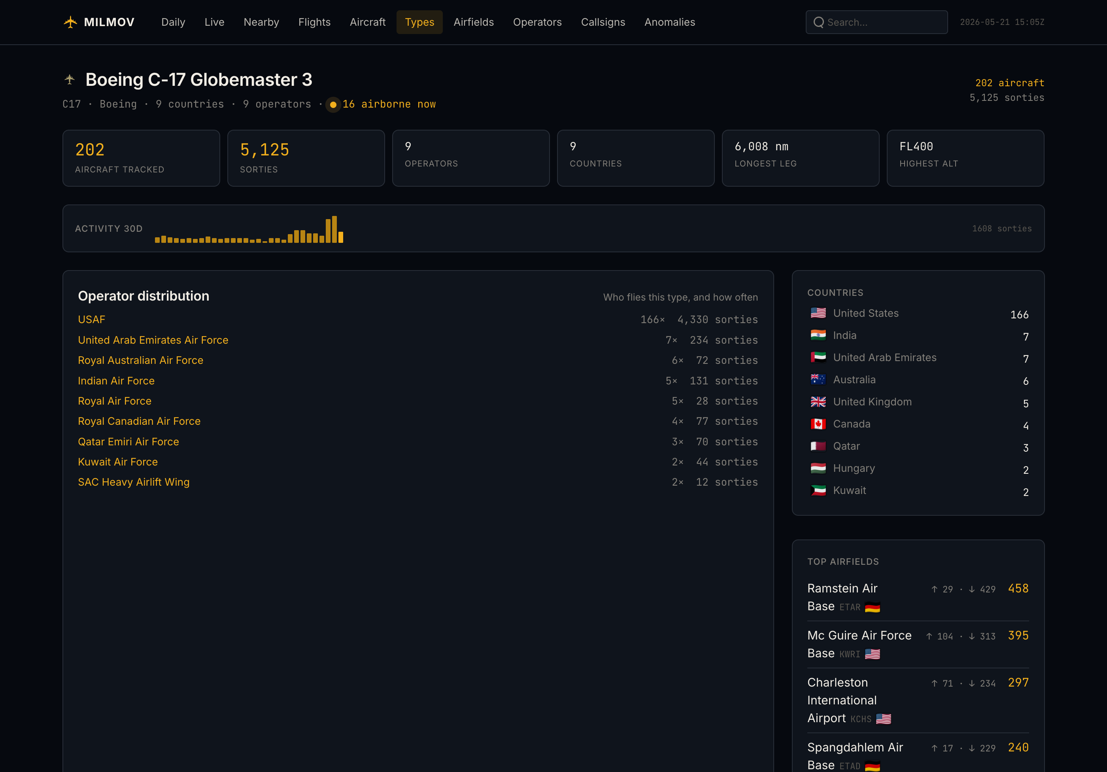Select the Aircraft tab

point(367,22)
